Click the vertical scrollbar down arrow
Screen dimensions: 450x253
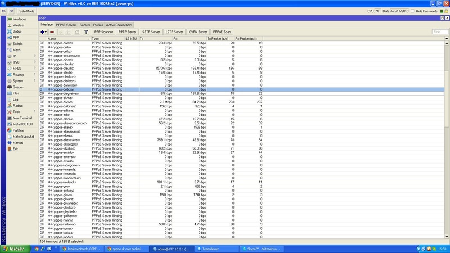pos(447,237)
